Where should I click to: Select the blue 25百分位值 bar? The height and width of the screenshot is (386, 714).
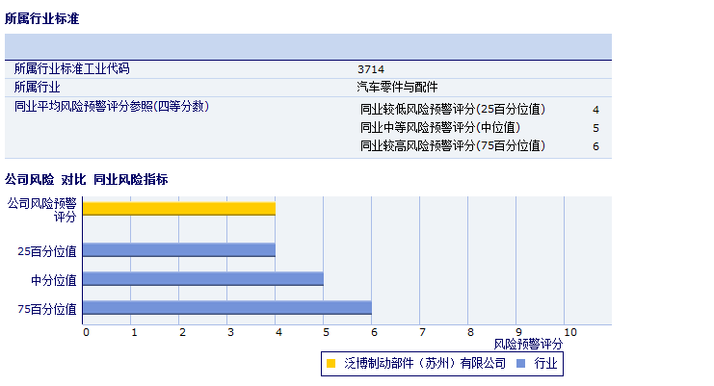[178, 250]
